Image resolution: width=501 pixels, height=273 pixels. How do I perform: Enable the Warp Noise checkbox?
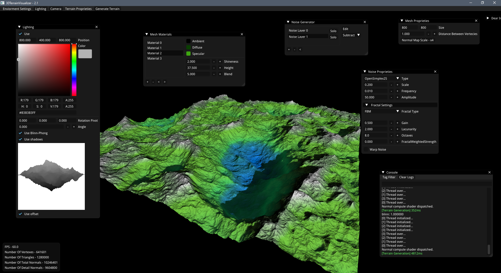(366, 150)
